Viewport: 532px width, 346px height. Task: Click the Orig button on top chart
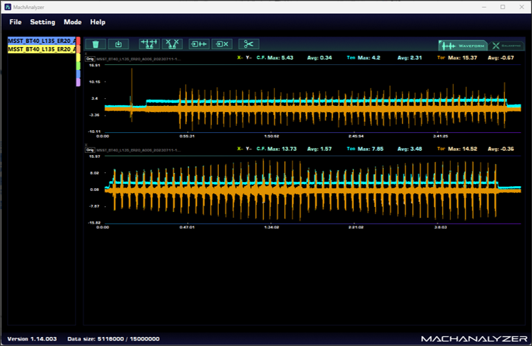[x=89, y=59]
